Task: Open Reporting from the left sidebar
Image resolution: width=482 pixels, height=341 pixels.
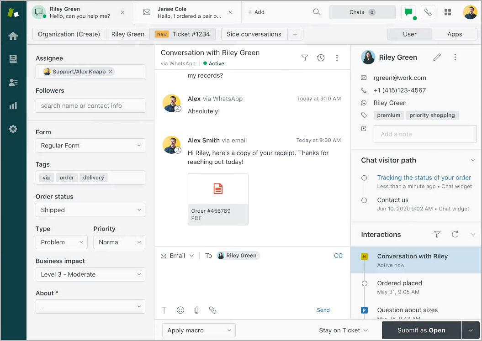Action: (x=13, y=105)
